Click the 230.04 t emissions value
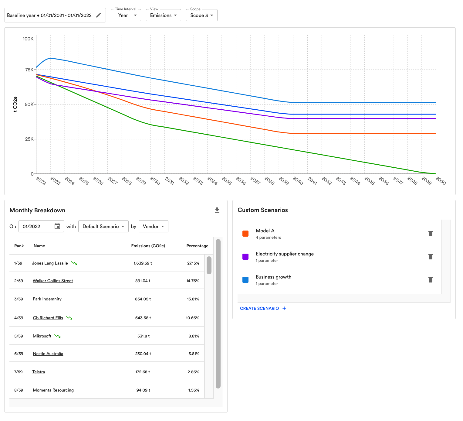Screen dimensions: 463x421 pyautogui.click(x=143, y=354)
